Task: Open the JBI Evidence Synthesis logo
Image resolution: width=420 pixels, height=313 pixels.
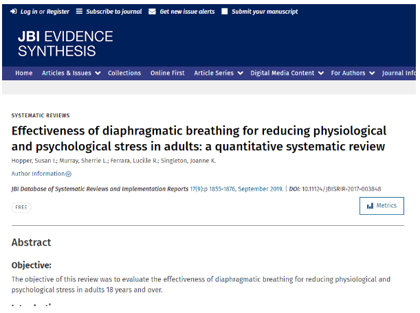Action: coord(65,43)
